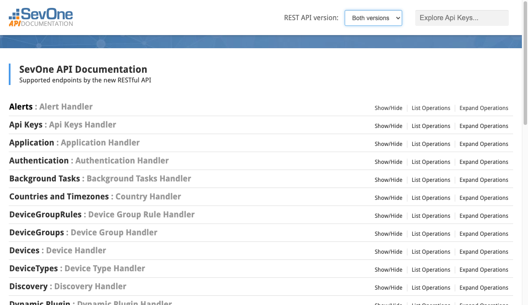Expand Operations for Authentication
Viewport: 528px width, 305px height.
pos(484,162)
